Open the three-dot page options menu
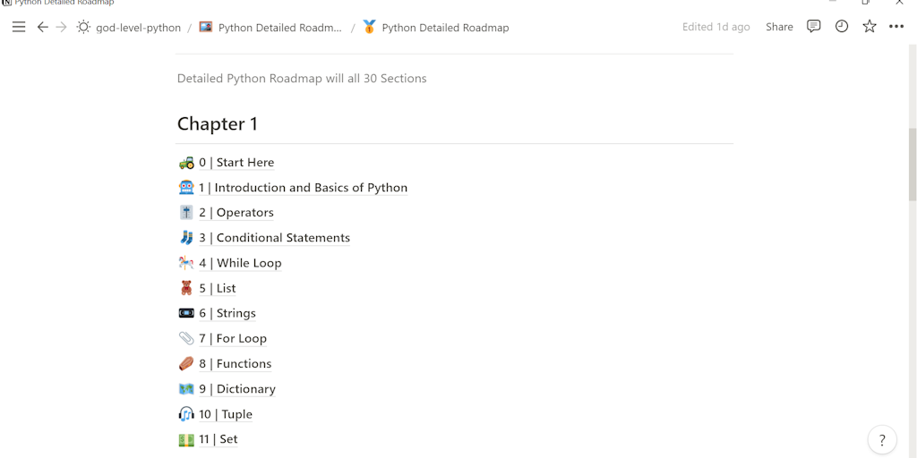The width and height of the screenshot is (917, 458). pos(896,27)
